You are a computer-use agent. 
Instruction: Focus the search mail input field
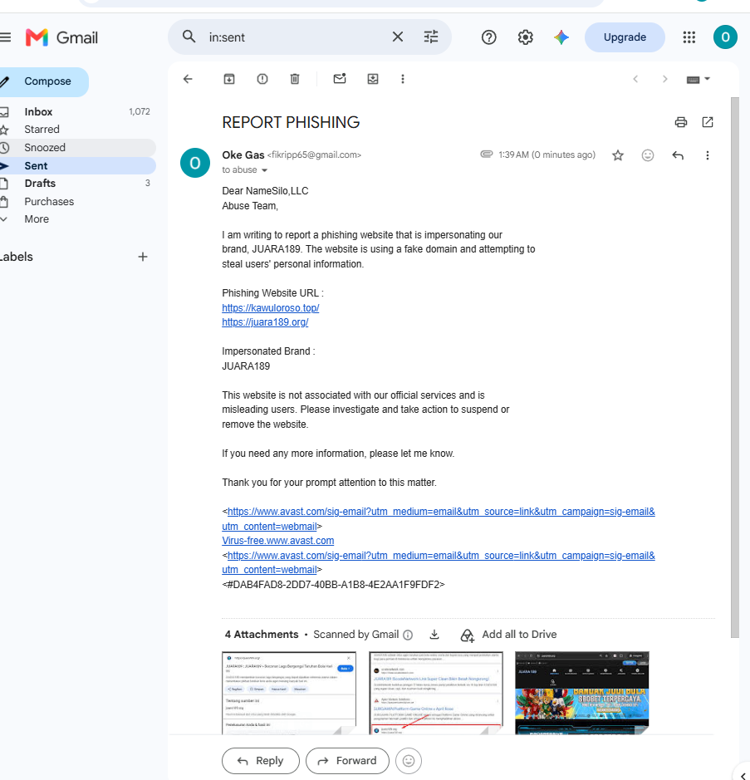[x=296, y=37]
